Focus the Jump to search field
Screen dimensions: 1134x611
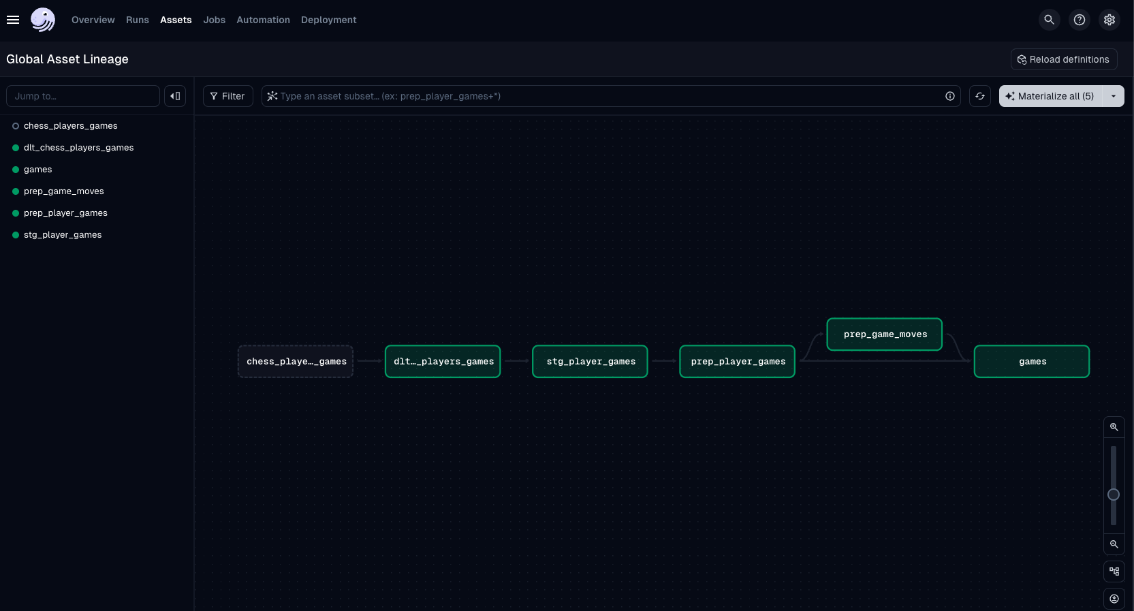tap(83, 96)
